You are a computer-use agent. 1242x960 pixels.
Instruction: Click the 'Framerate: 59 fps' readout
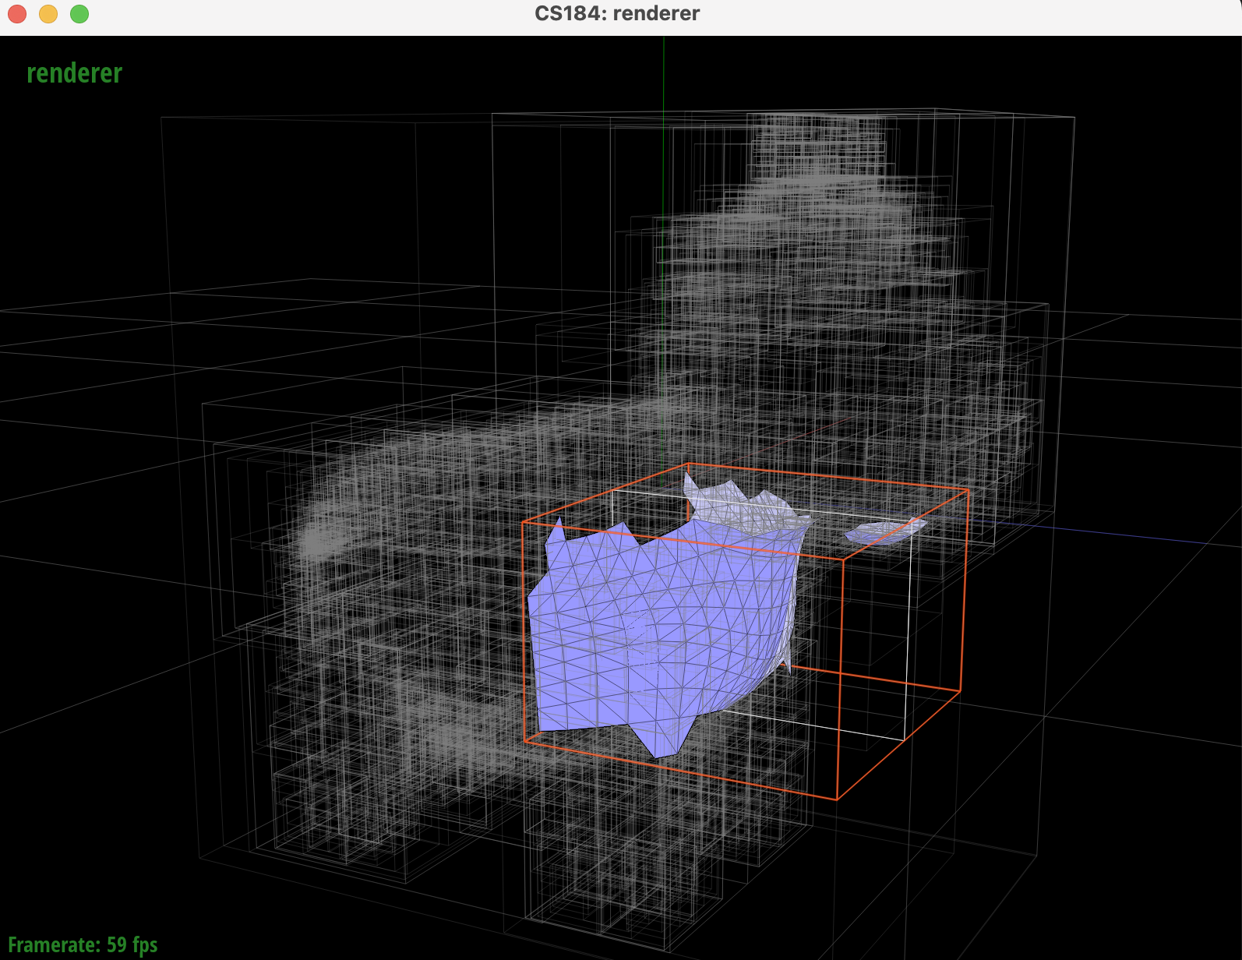pyautogui.click(x=83, y=944)
